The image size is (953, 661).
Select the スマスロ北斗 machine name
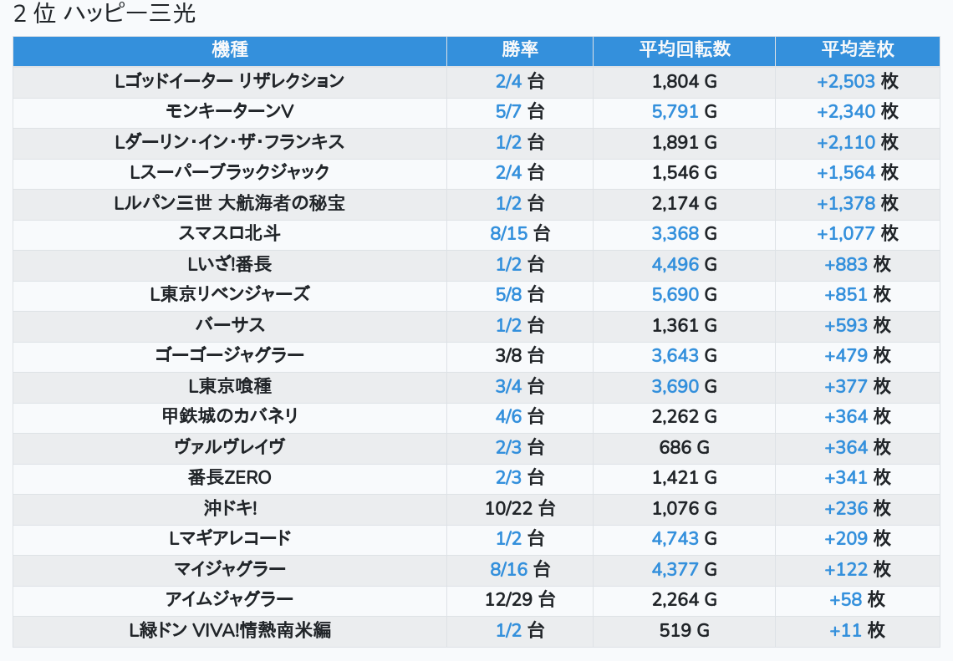click(x=230, y=233)
